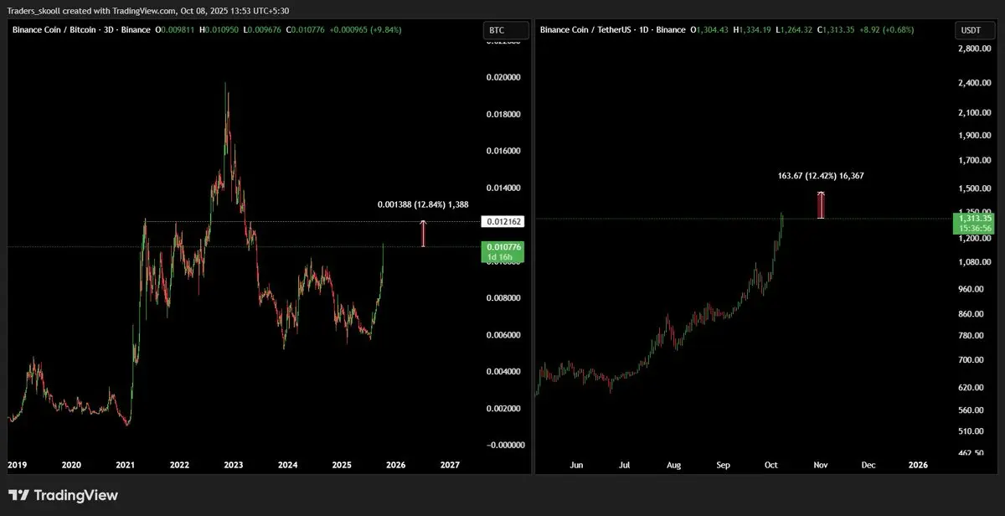Click the Sep label on right time axis
1005x516 pixels.
[724, 464]
